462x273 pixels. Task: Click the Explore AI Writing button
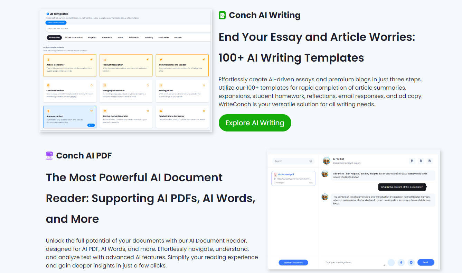[255, 123]
